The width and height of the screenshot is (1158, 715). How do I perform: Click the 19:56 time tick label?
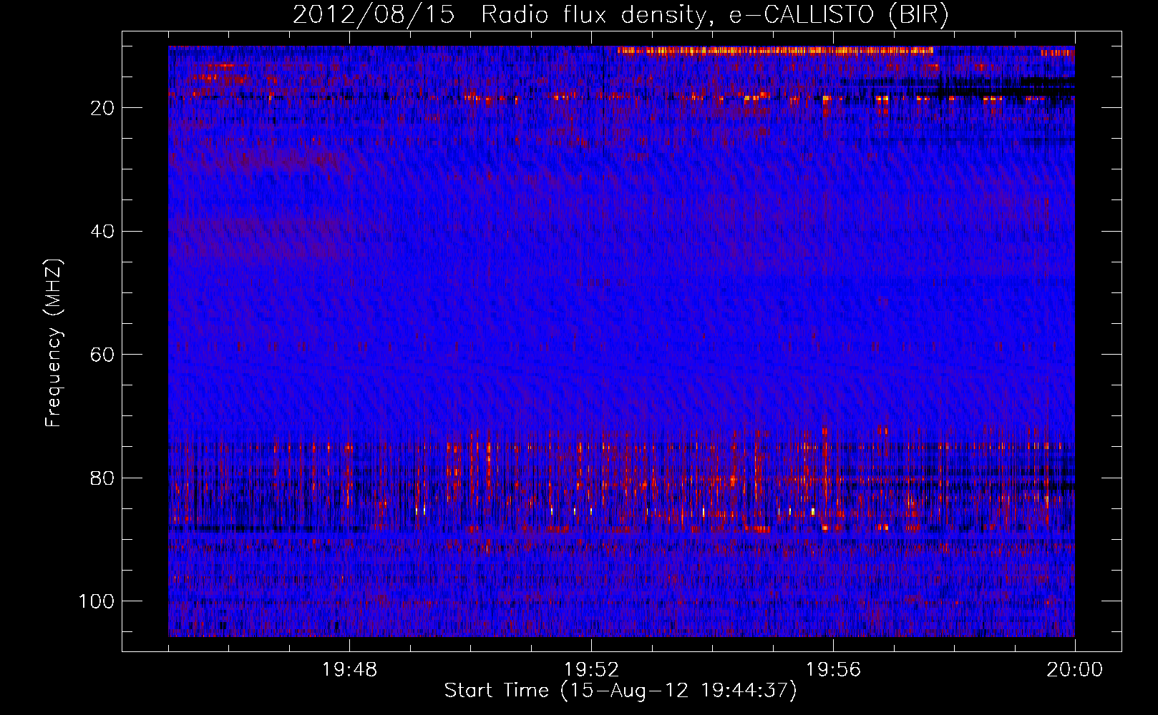pyautogui.click(x=833, y=670)
